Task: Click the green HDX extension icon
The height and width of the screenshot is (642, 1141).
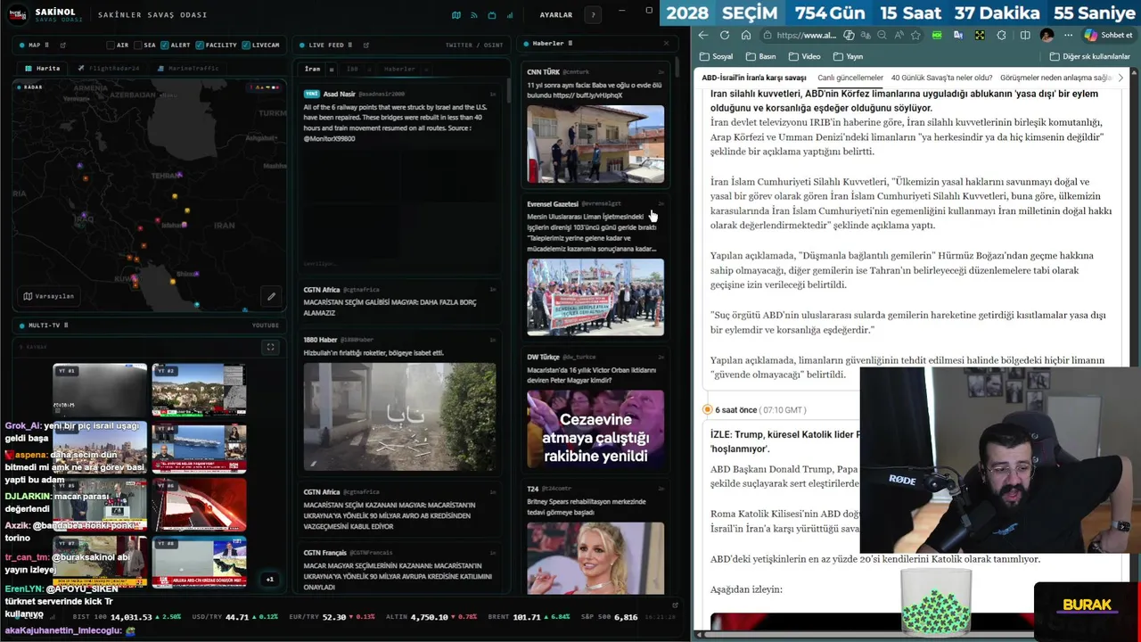Action: pos(937,35)
